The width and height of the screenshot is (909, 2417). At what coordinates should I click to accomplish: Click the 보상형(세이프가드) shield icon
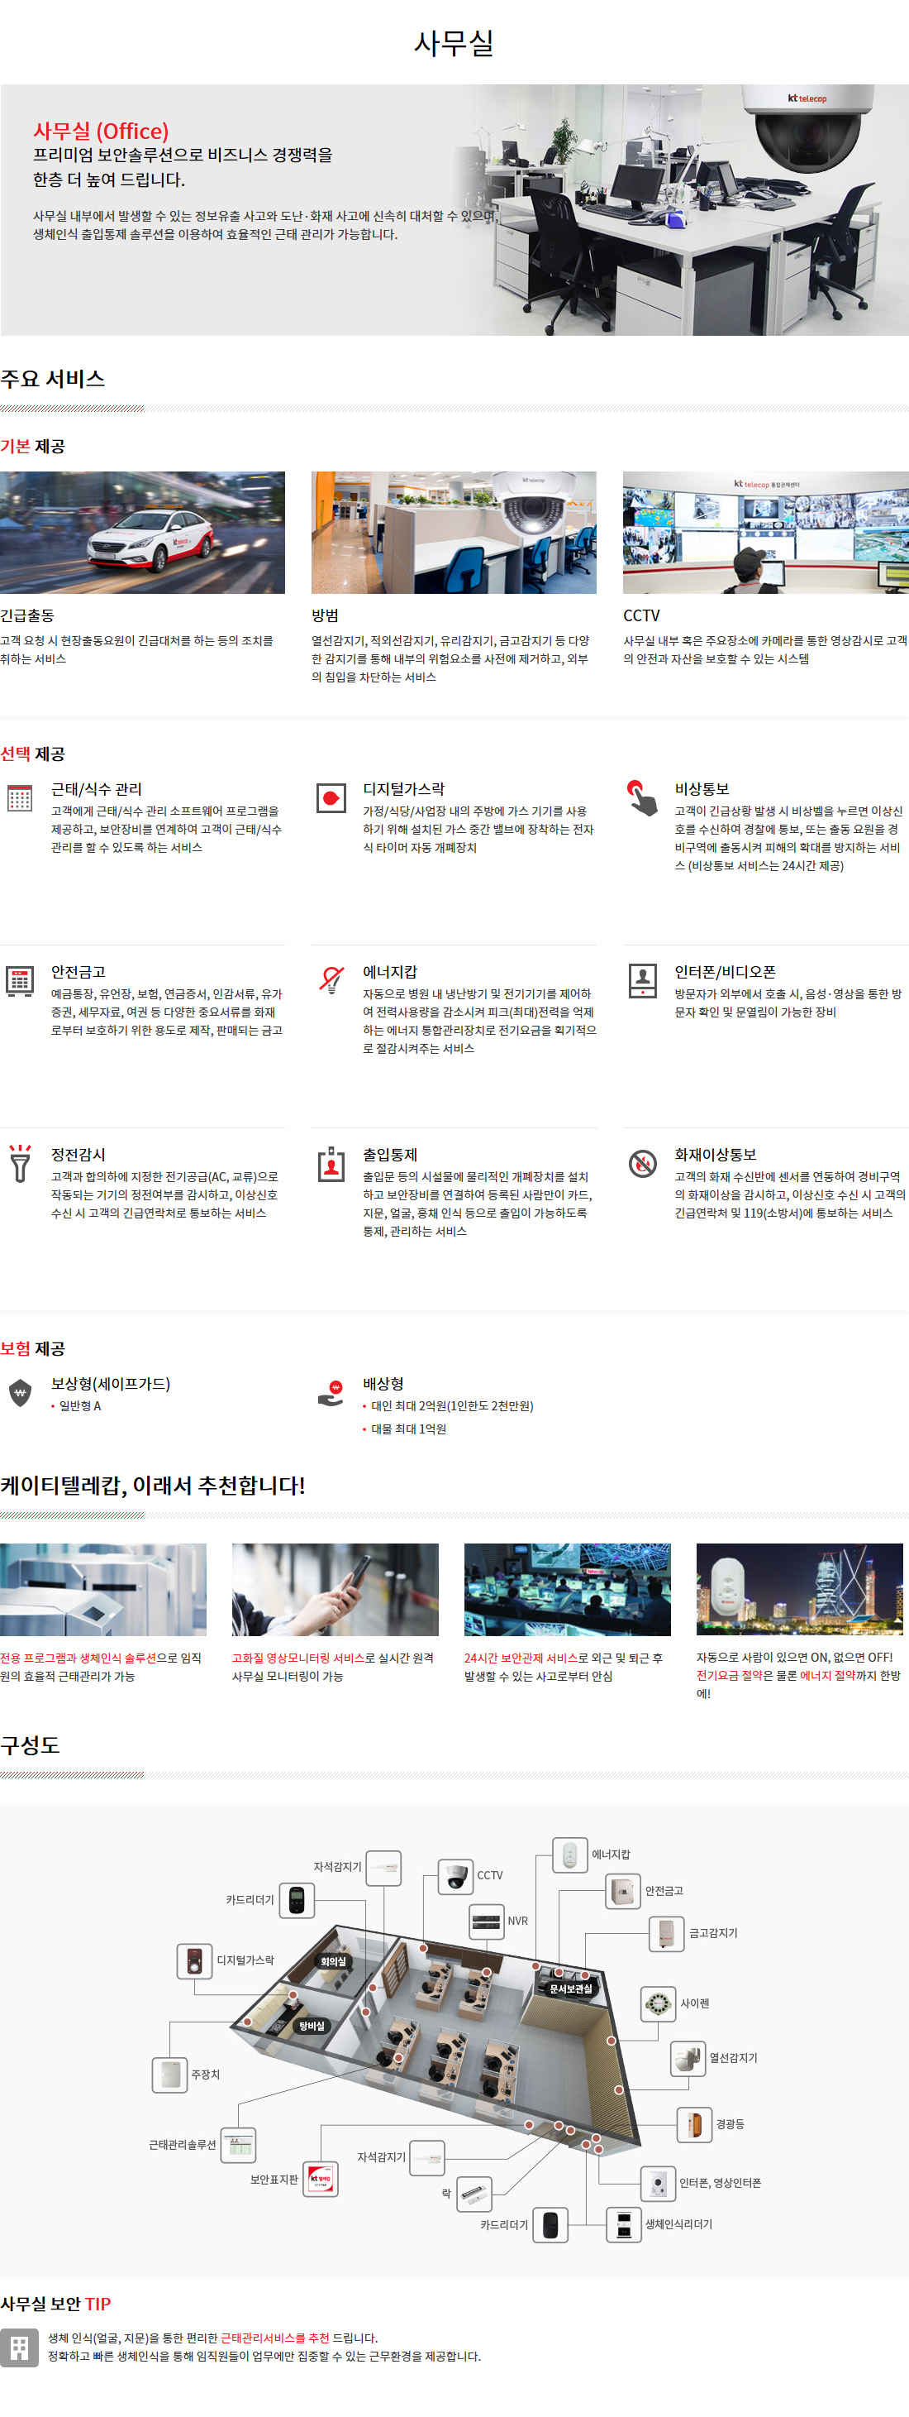[20, 1393]
